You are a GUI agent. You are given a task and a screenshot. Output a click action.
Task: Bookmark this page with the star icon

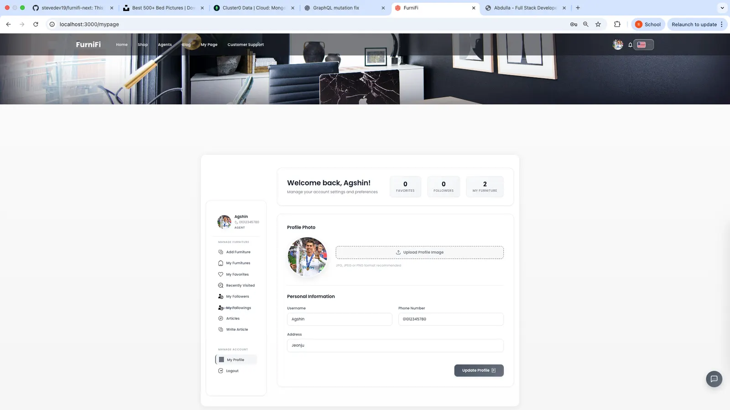coord(598,24)
